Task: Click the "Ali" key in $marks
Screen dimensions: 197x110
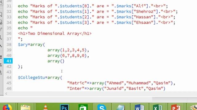Action: pos(140,6)
